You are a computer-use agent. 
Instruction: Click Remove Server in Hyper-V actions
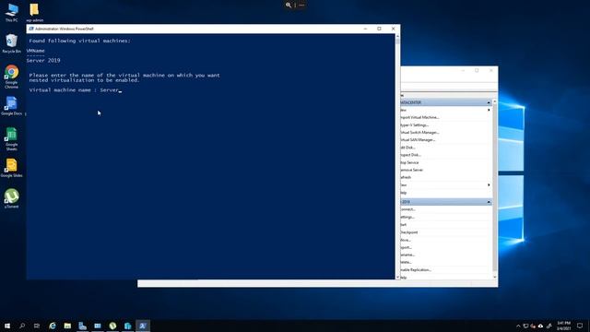click(412, 170)
